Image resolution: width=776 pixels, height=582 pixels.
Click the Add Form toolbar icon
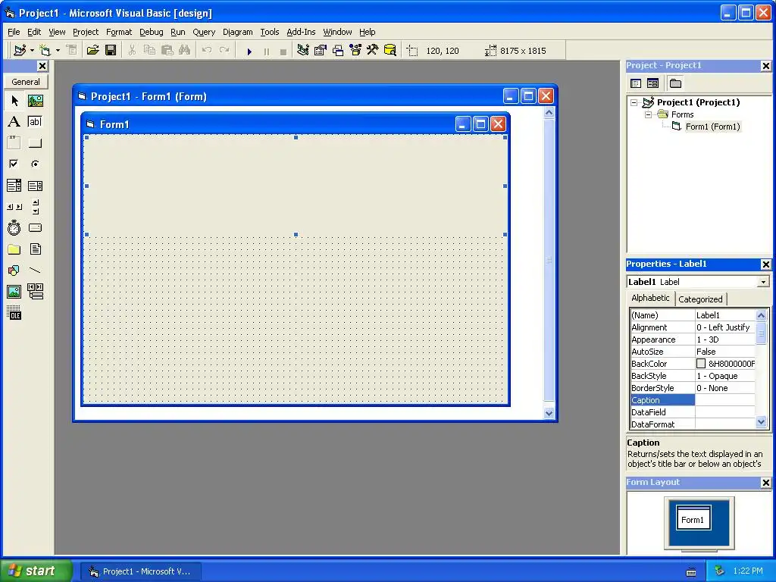pos(45,51)
